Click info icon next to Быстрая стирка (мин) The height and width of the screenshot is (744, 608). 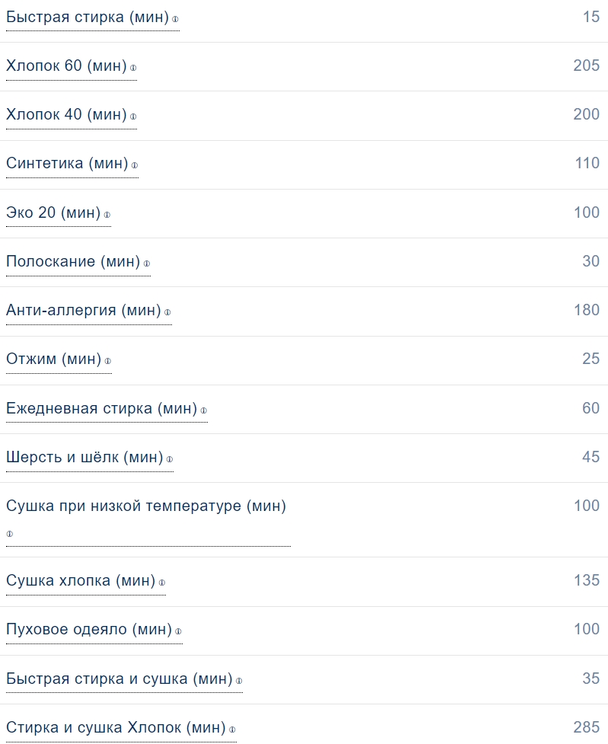click(x=176, y=19)
